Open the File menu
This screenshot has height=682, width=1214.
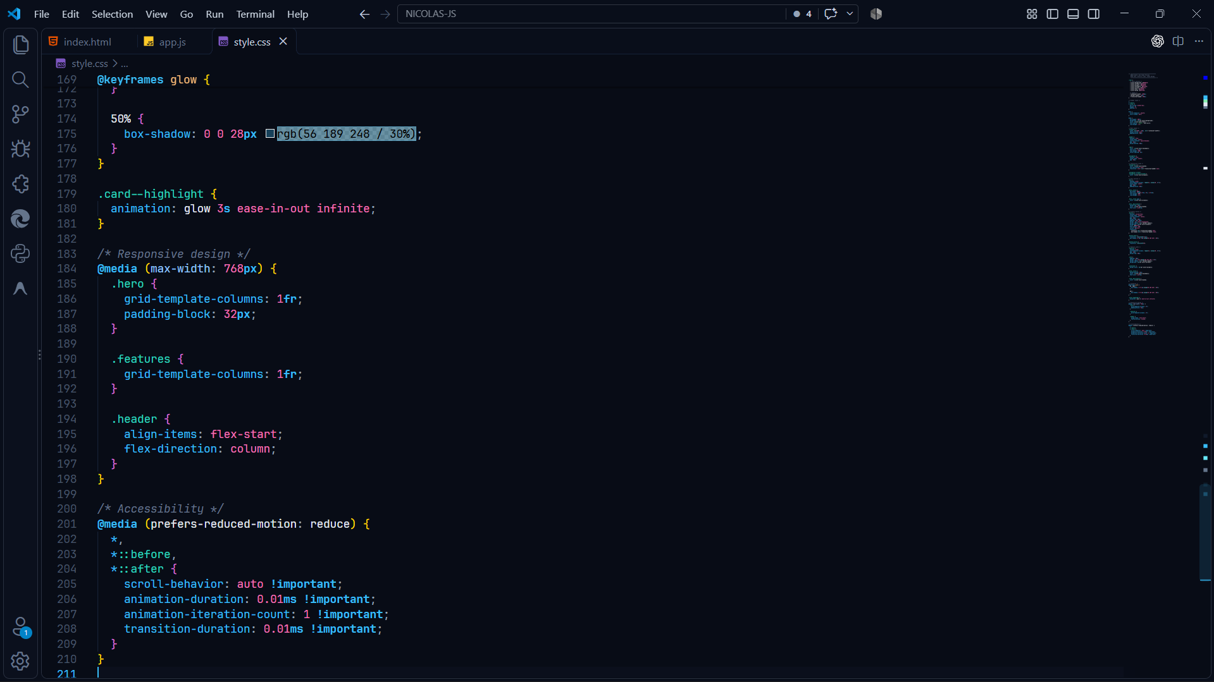coord(42,14)
